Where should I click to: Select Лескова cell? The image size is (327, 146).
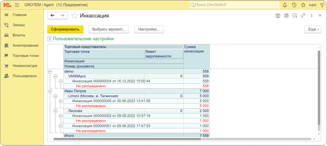coord(104,111)
